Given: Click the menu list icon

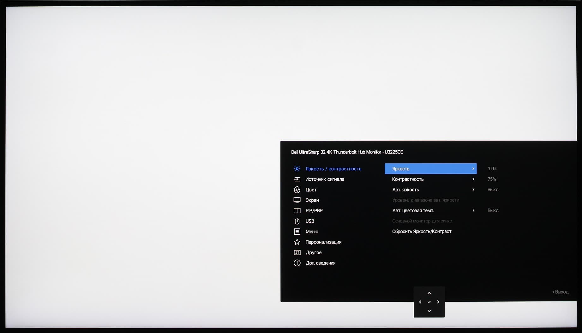Looking at the screenshot, I should coord(297,232).
